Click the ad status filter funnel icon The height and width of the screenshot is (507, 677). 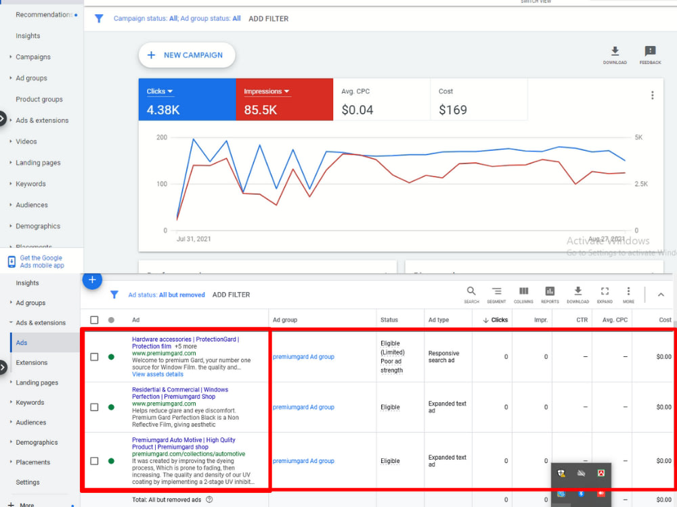[x=114, y=295]
